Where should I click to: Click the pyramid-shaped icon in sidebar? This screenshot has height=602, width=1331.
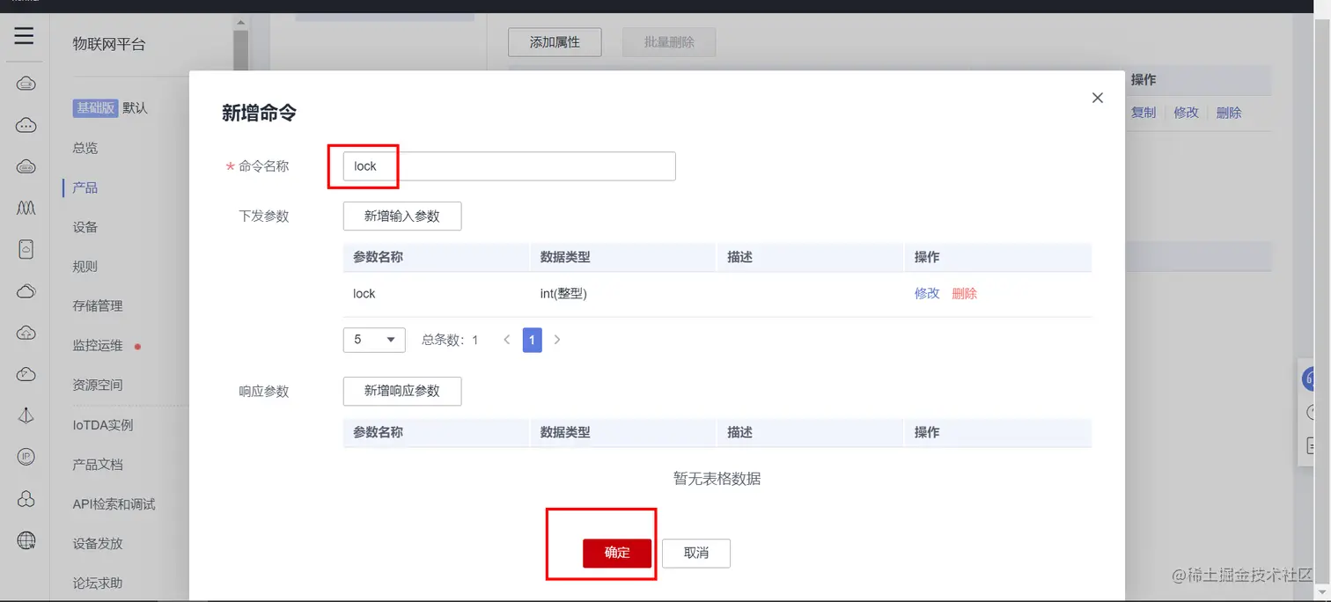(x=26, y=415)
